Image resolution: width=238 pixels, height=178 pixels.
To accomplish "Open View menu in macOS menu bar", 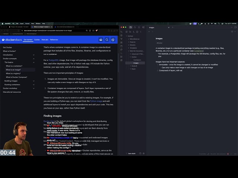I will coord(33,24).
